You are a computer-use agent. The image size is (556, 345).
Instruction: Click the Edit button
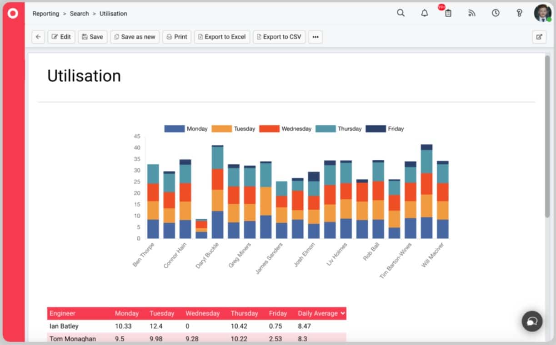(x=61, y=37)
